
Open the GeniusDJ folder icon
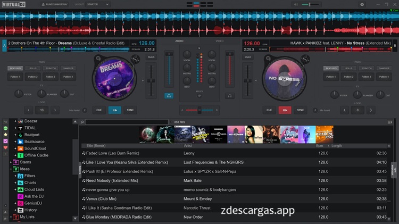click(x=20, y=203)
